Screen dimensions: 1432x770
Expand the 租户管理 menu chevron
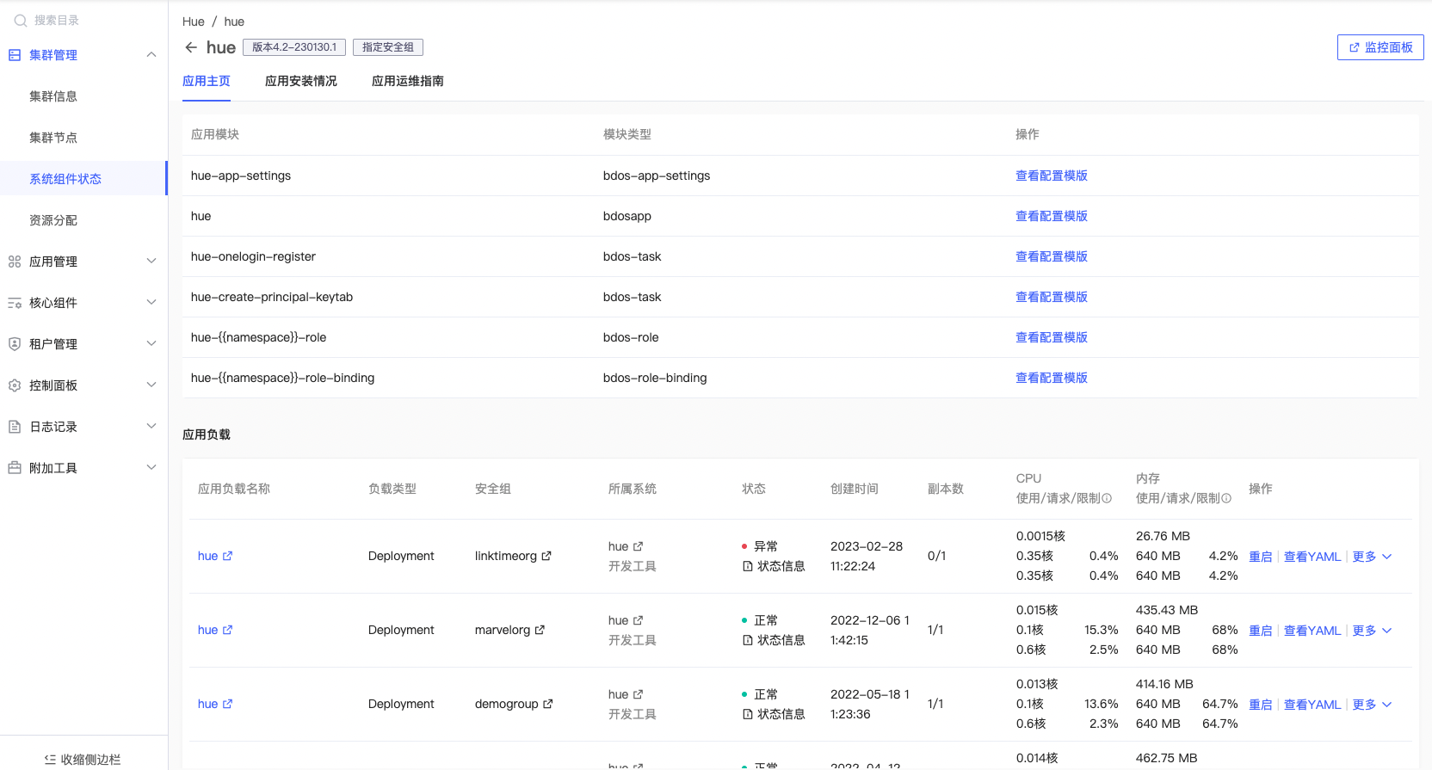pyautogui.click(x=151, y=343)
